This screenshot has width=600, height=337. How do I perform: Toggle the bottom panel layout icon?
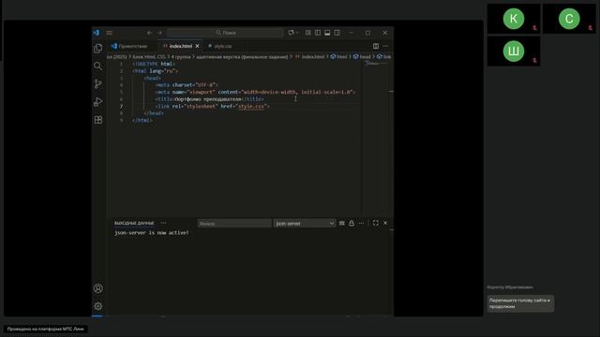[x=327, y=33]
